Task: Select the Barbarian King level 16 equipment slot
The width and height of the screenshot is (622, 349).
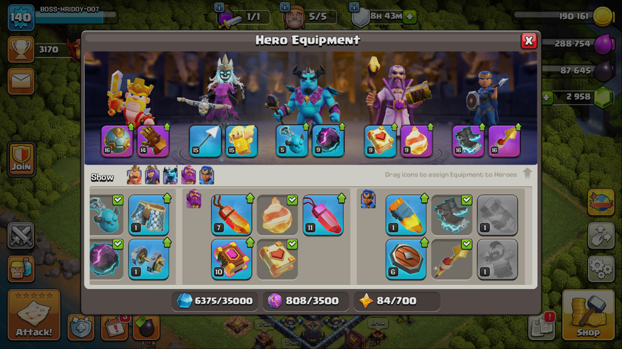Action: point(117,141)
